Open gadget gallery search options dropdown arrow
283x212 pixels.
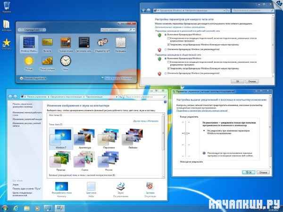(134, 30)
